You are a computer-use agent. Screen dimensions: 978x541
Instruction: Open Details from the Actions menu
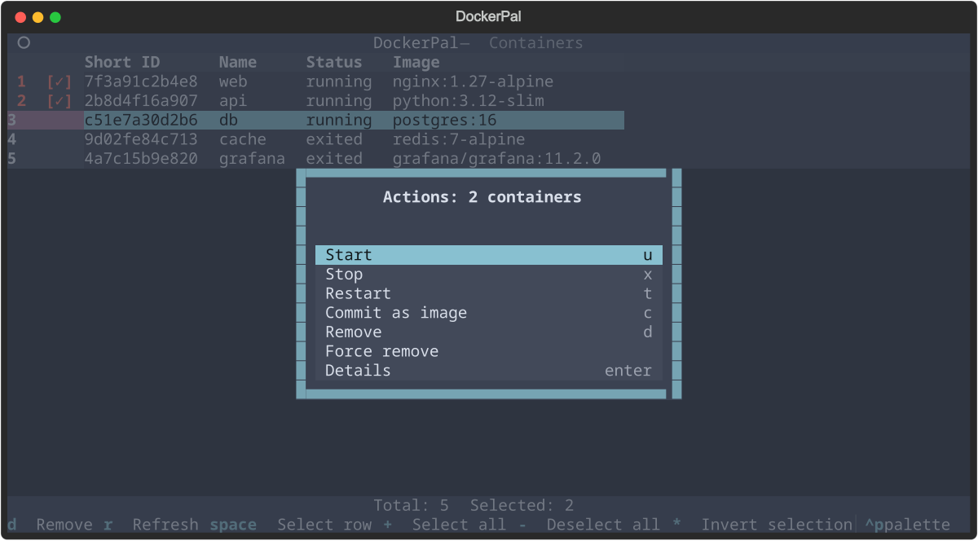[x=489, y=371]
